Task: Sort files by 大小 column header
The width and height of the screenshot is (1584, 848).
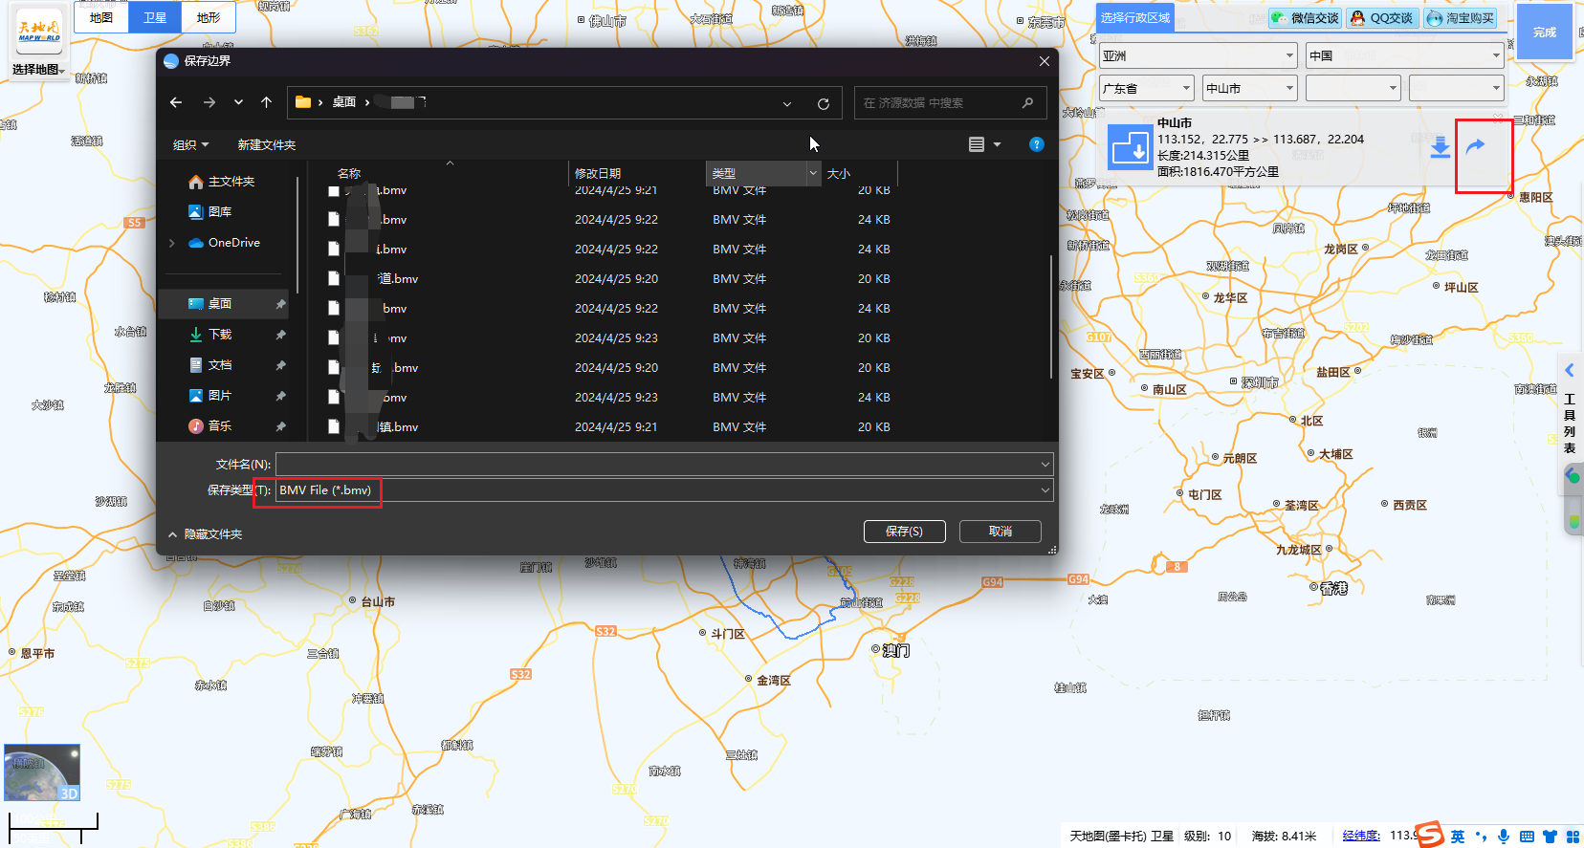Action: point(839,173)
